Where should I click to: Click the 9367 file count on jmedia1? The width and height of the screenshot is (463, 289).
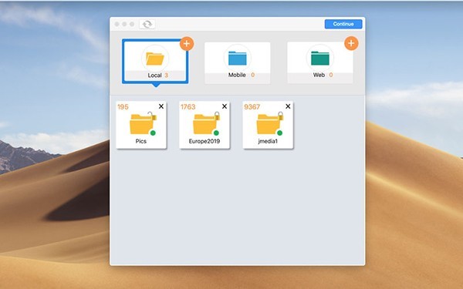[x=252, y=107]
